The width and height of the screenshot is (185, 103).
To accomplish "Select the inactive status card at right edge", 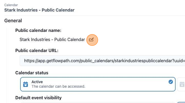I will [x=181, y=84].
